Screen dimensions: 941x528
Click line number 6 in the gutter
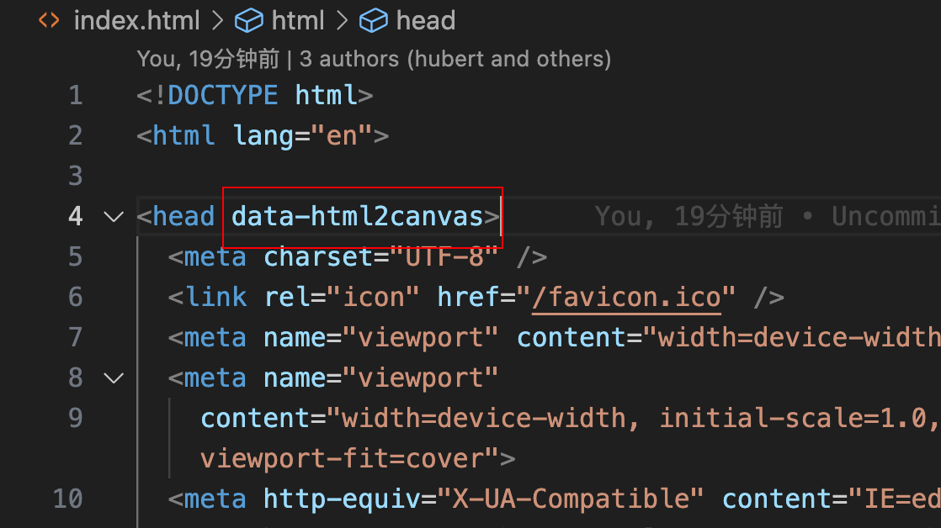coord(76,298)
